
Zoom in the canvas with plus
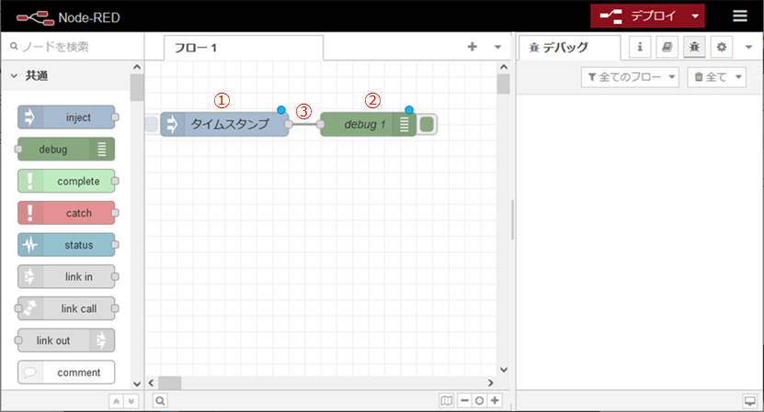click(495, 401)
